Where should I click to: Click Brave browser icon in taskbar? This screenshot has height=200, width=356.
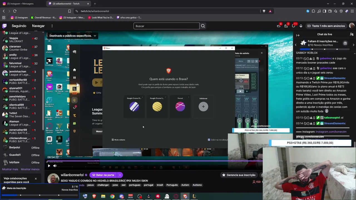(x=94, y=196)
